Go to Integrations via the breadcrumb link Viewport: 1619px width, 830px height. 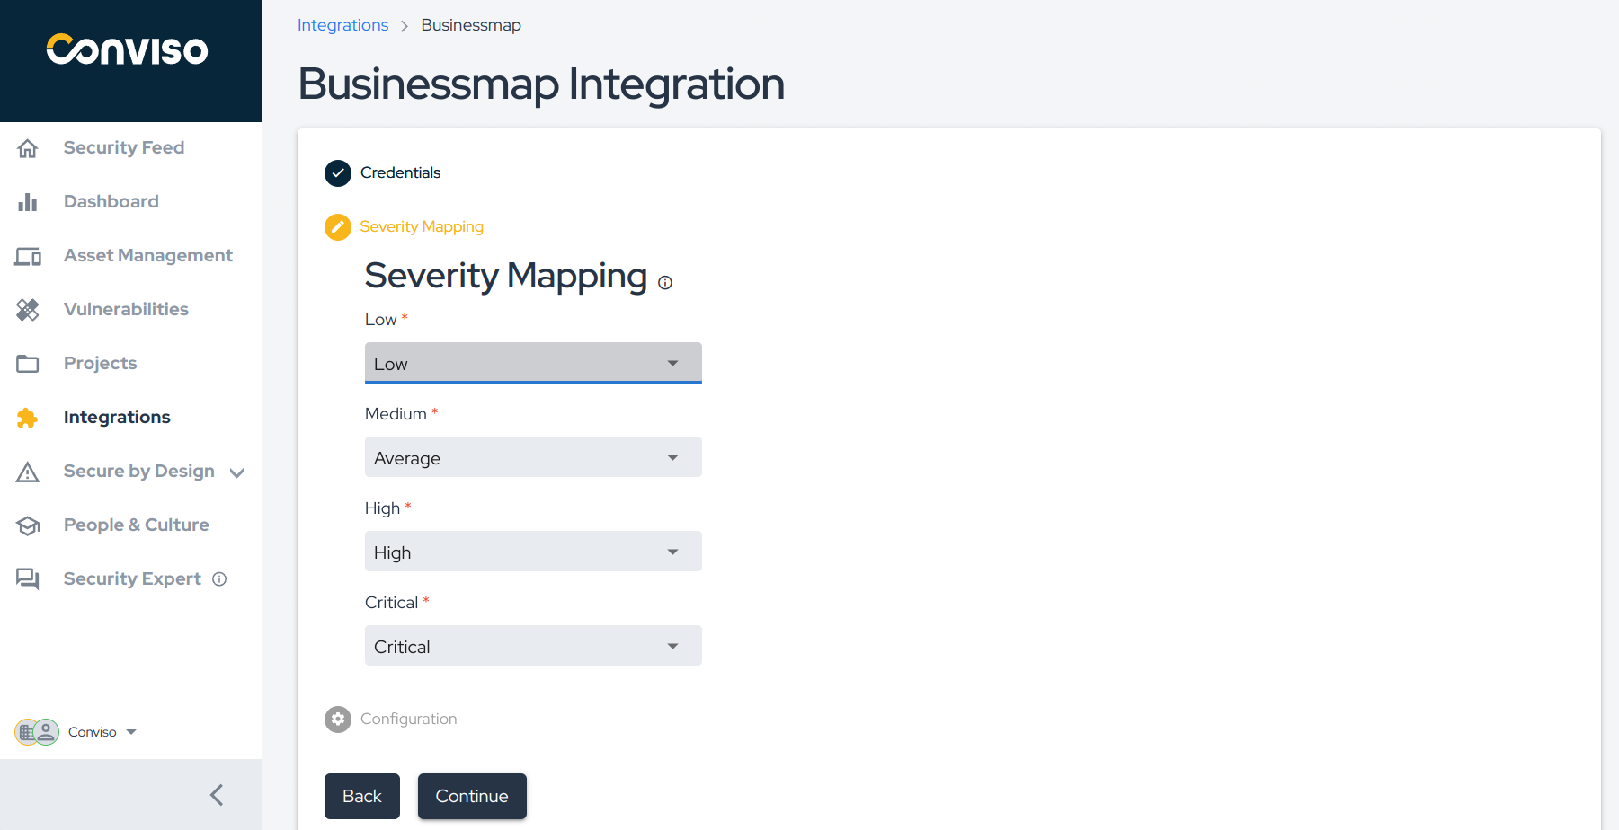342,24
